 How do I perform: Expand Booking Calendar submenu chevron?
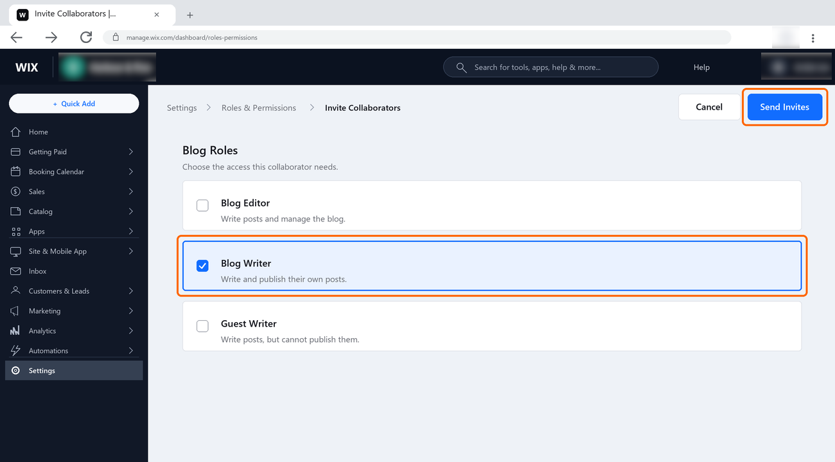click(131, 172)
